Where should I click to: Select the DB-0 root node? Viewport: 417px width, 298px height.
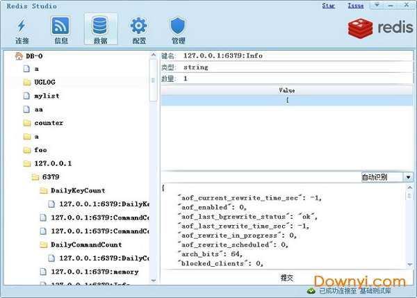click(34, 56)
